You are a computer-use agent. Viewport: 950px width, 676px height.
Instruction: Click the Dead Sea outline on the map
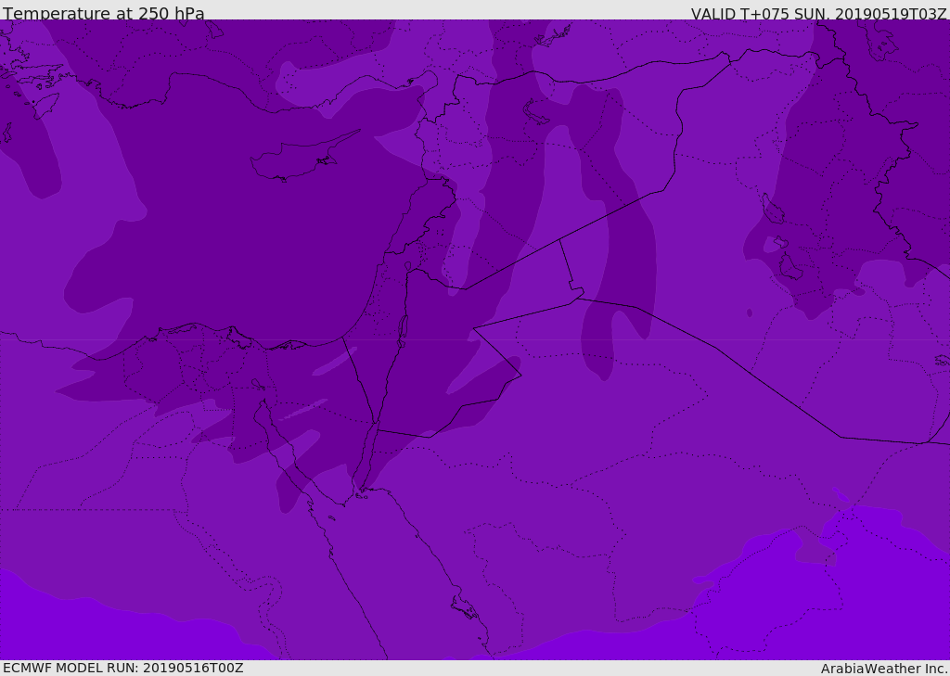pyautogui.click(x=403, y=327)
